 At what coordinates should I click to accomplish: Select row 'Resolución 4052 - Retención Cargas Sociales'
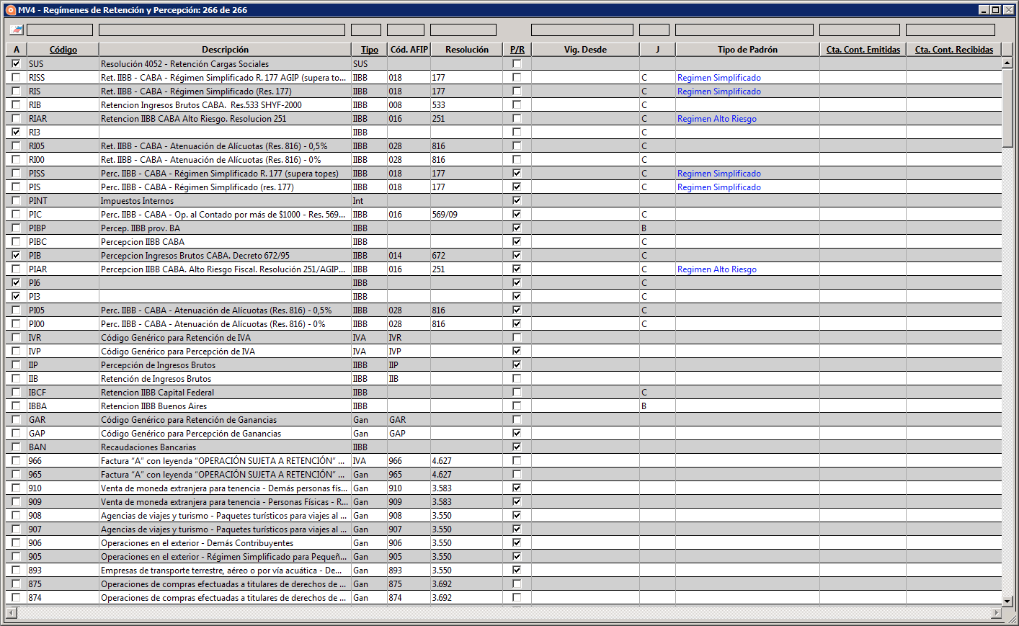[x=504, y=63]
